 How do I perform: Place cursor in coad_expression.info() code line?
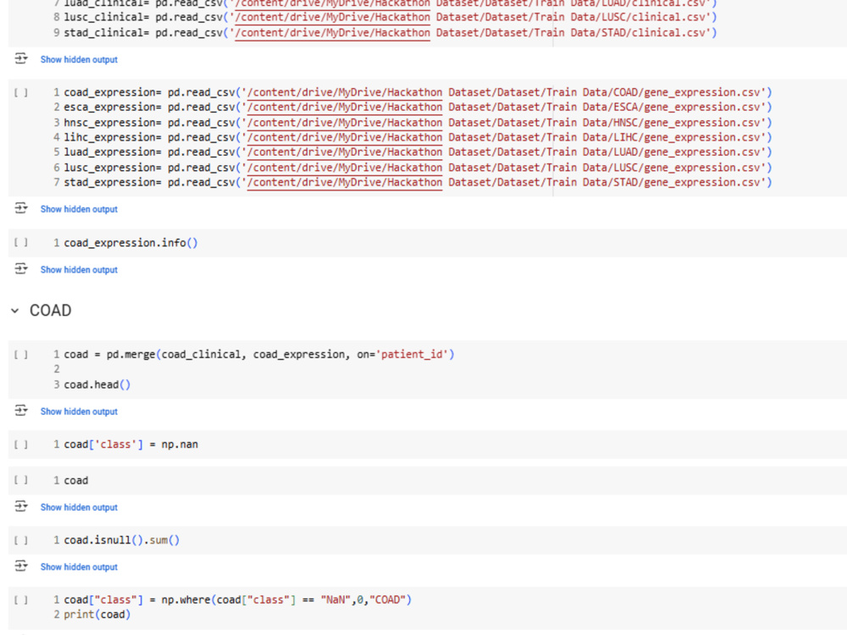click(130, 243)
